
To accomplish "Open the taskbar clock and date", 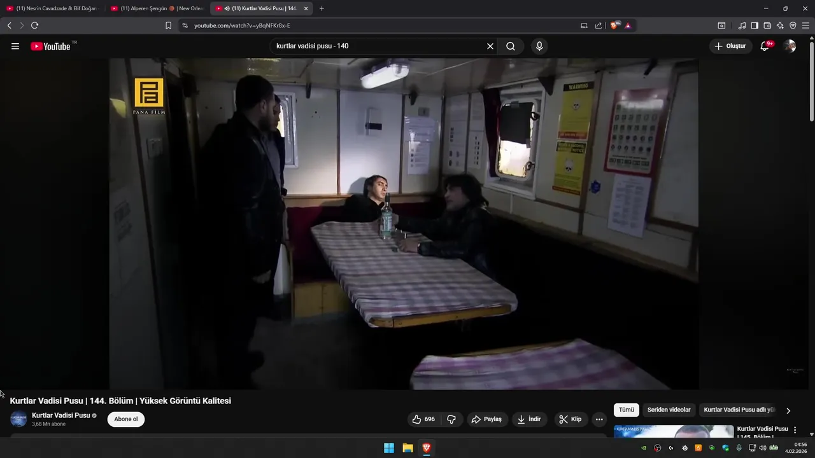I will [797, 448].
